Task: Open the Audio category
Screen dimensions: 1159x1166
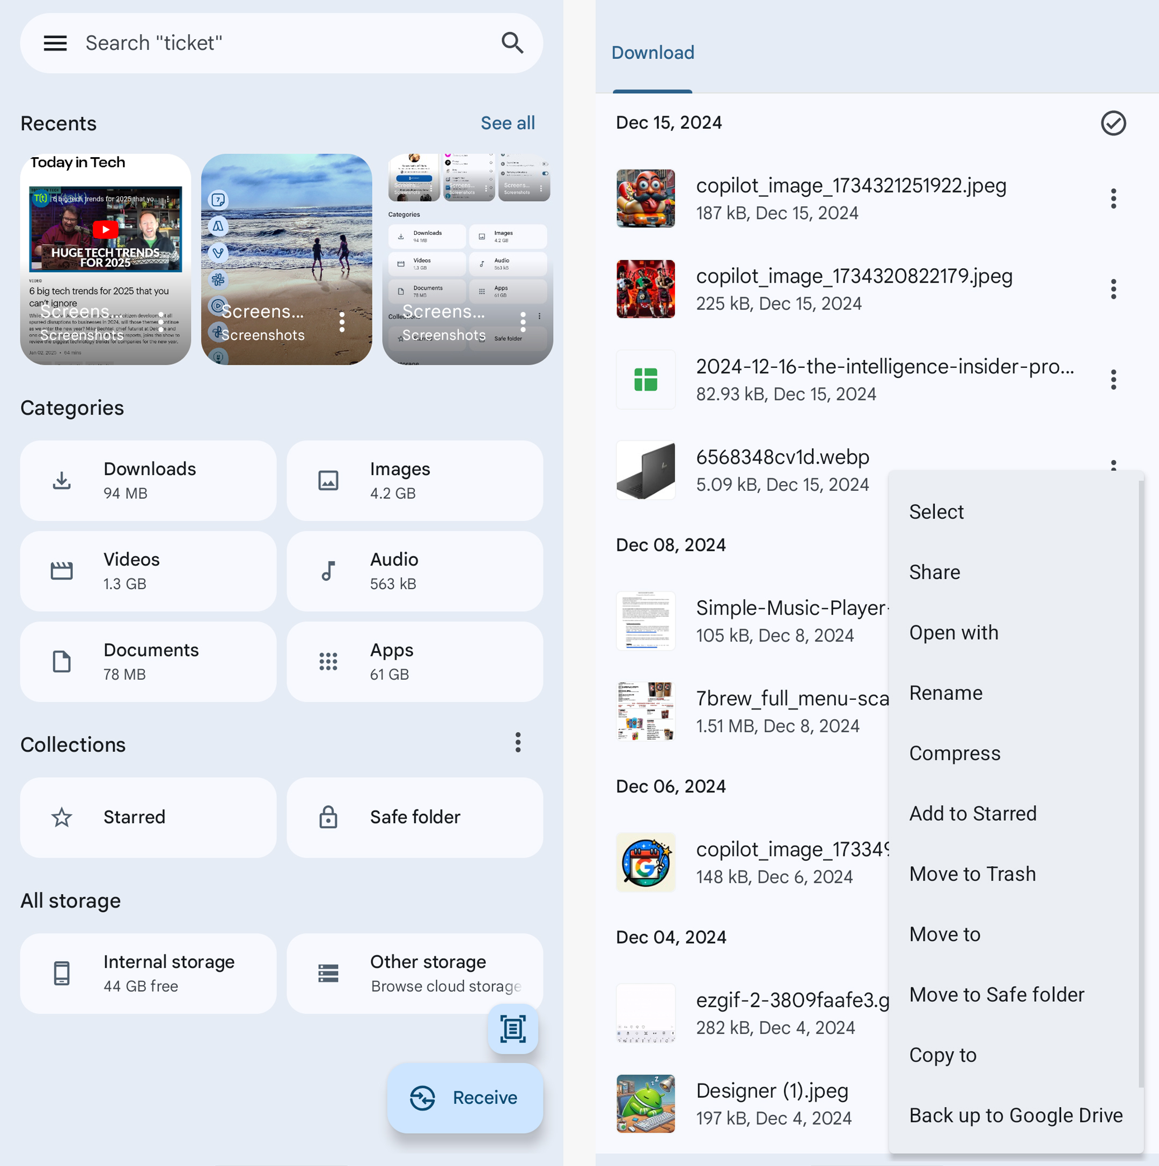Action: (x=414, y=570)
